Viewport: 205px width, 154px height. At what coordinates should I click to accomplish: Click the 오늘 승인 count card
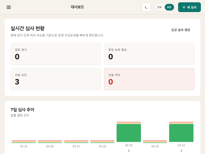tap(56, 79)
